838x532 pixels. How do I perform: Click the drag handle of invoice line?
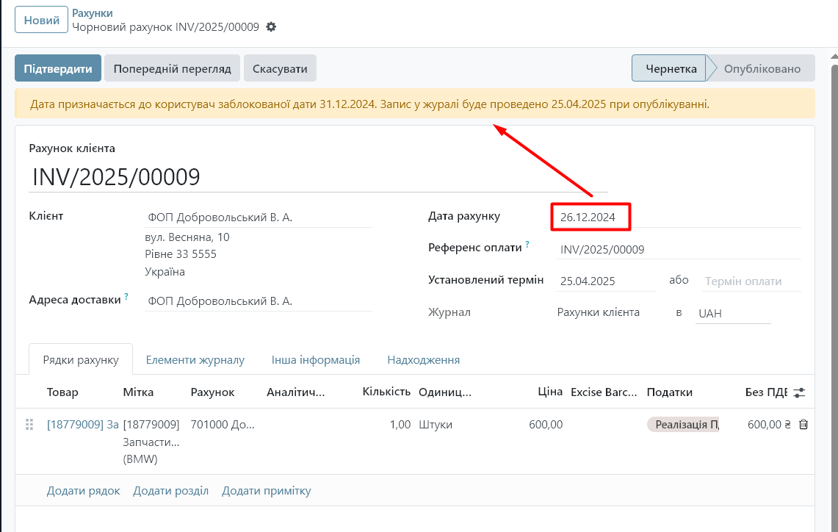coord(29,425)
